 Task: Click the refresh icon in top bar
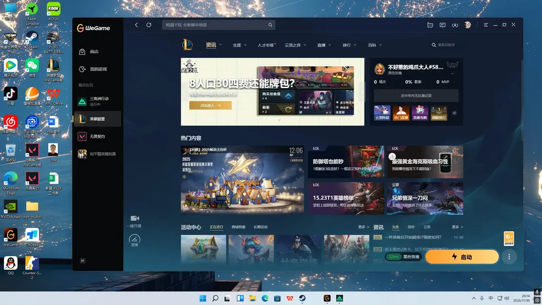tap(149, 25)
